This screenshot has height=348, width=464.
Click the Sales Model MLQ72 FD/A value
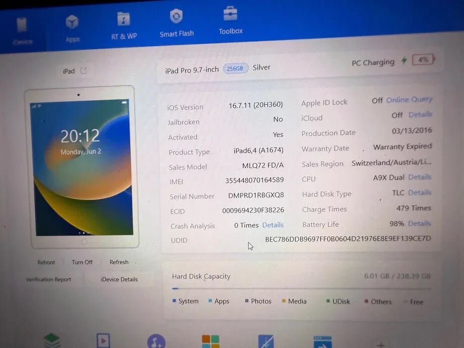coord(263,165)
